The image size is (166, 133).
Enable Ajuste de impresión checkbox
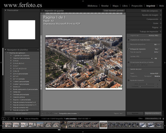coord(128,81)
